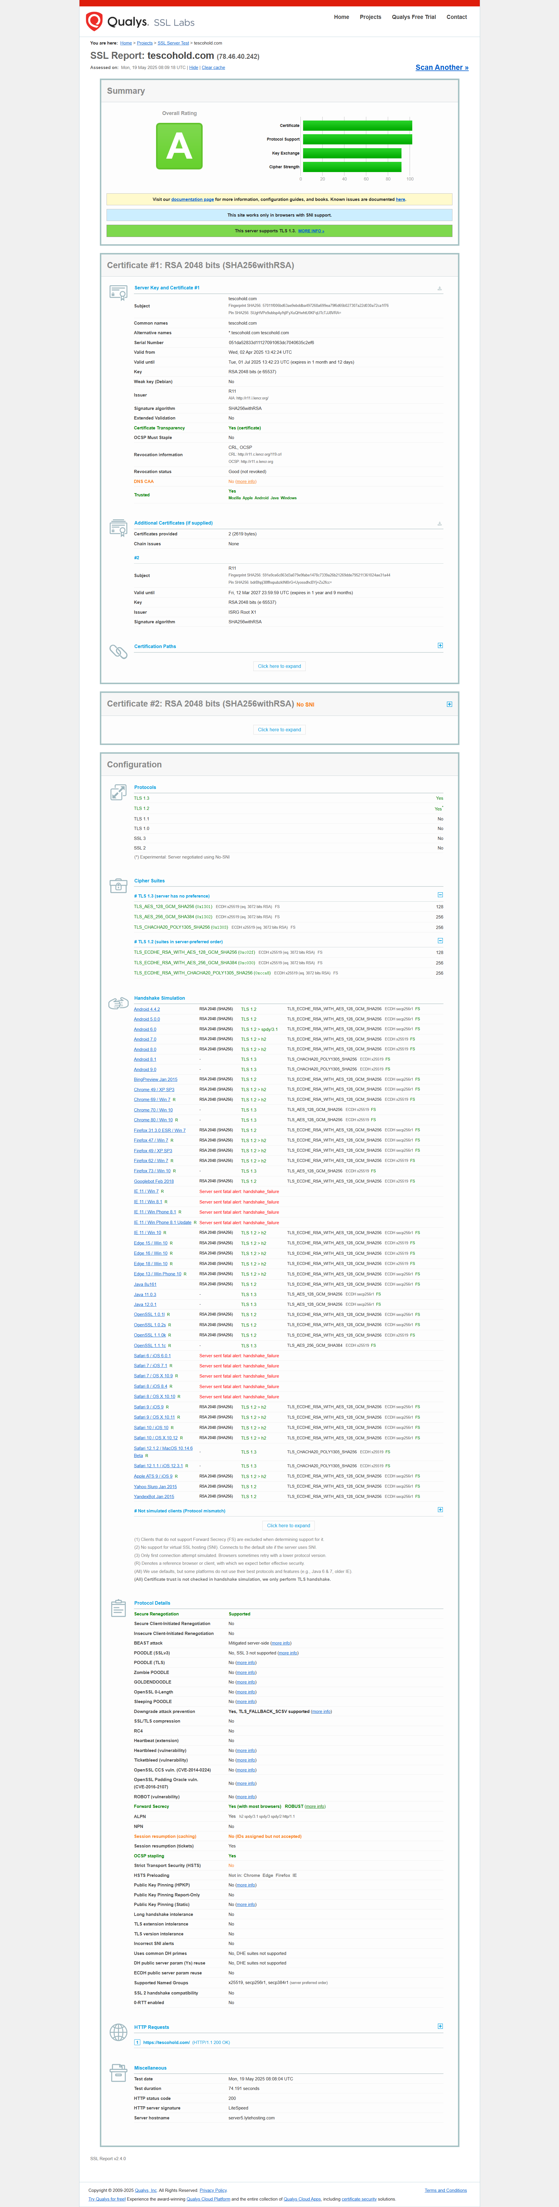Click the Protocol Support score bar

pyautogui.click(x=358, y=140)
